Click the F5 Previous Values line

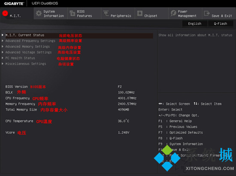(x=178, y=127)
